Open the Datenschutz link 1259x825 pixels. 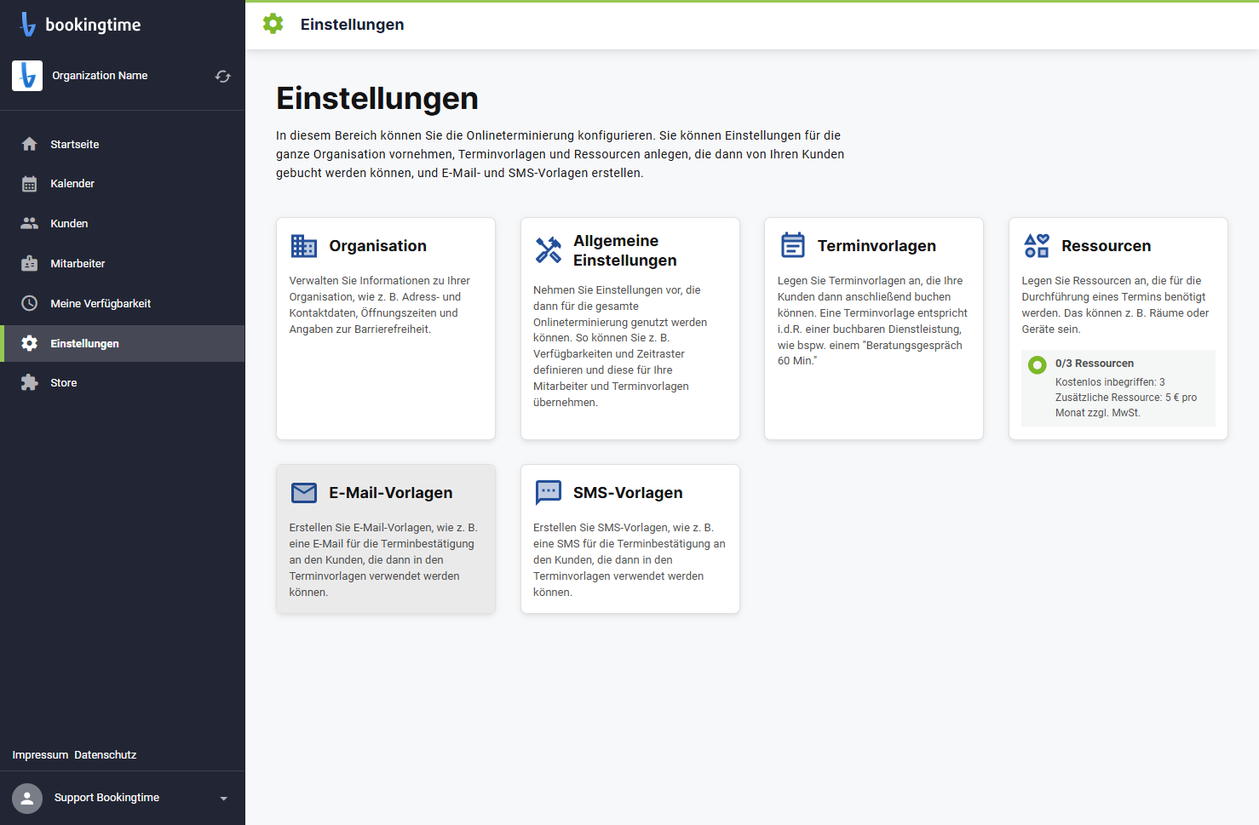(106, 755)
